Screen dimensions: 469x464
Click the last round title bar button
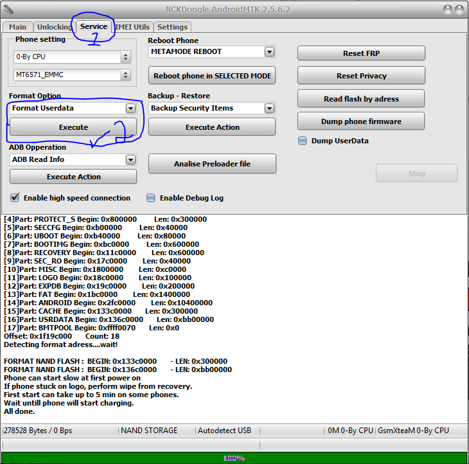459,10
